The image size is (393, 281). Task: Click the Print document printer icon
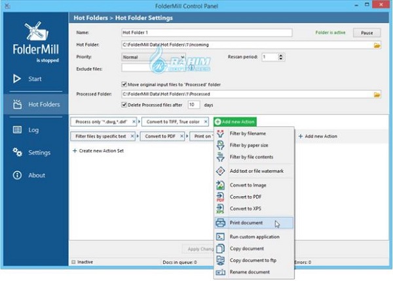pyautogui.click(x=221, y=223)
